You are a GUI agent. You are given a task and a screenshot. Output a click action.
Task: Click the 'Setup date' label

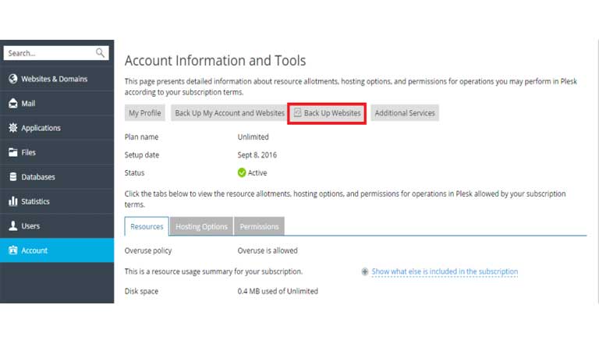pos(142,154)
